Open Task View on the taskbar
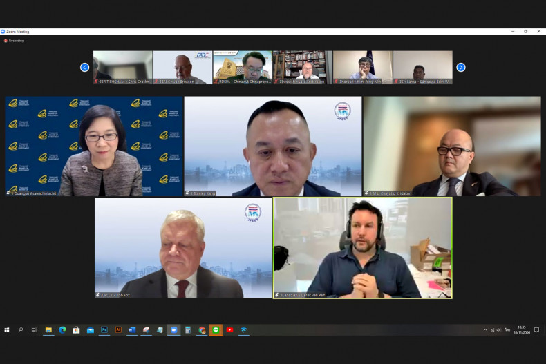The width and height of the screenshot is (546, 364). [x=34, y=330]
